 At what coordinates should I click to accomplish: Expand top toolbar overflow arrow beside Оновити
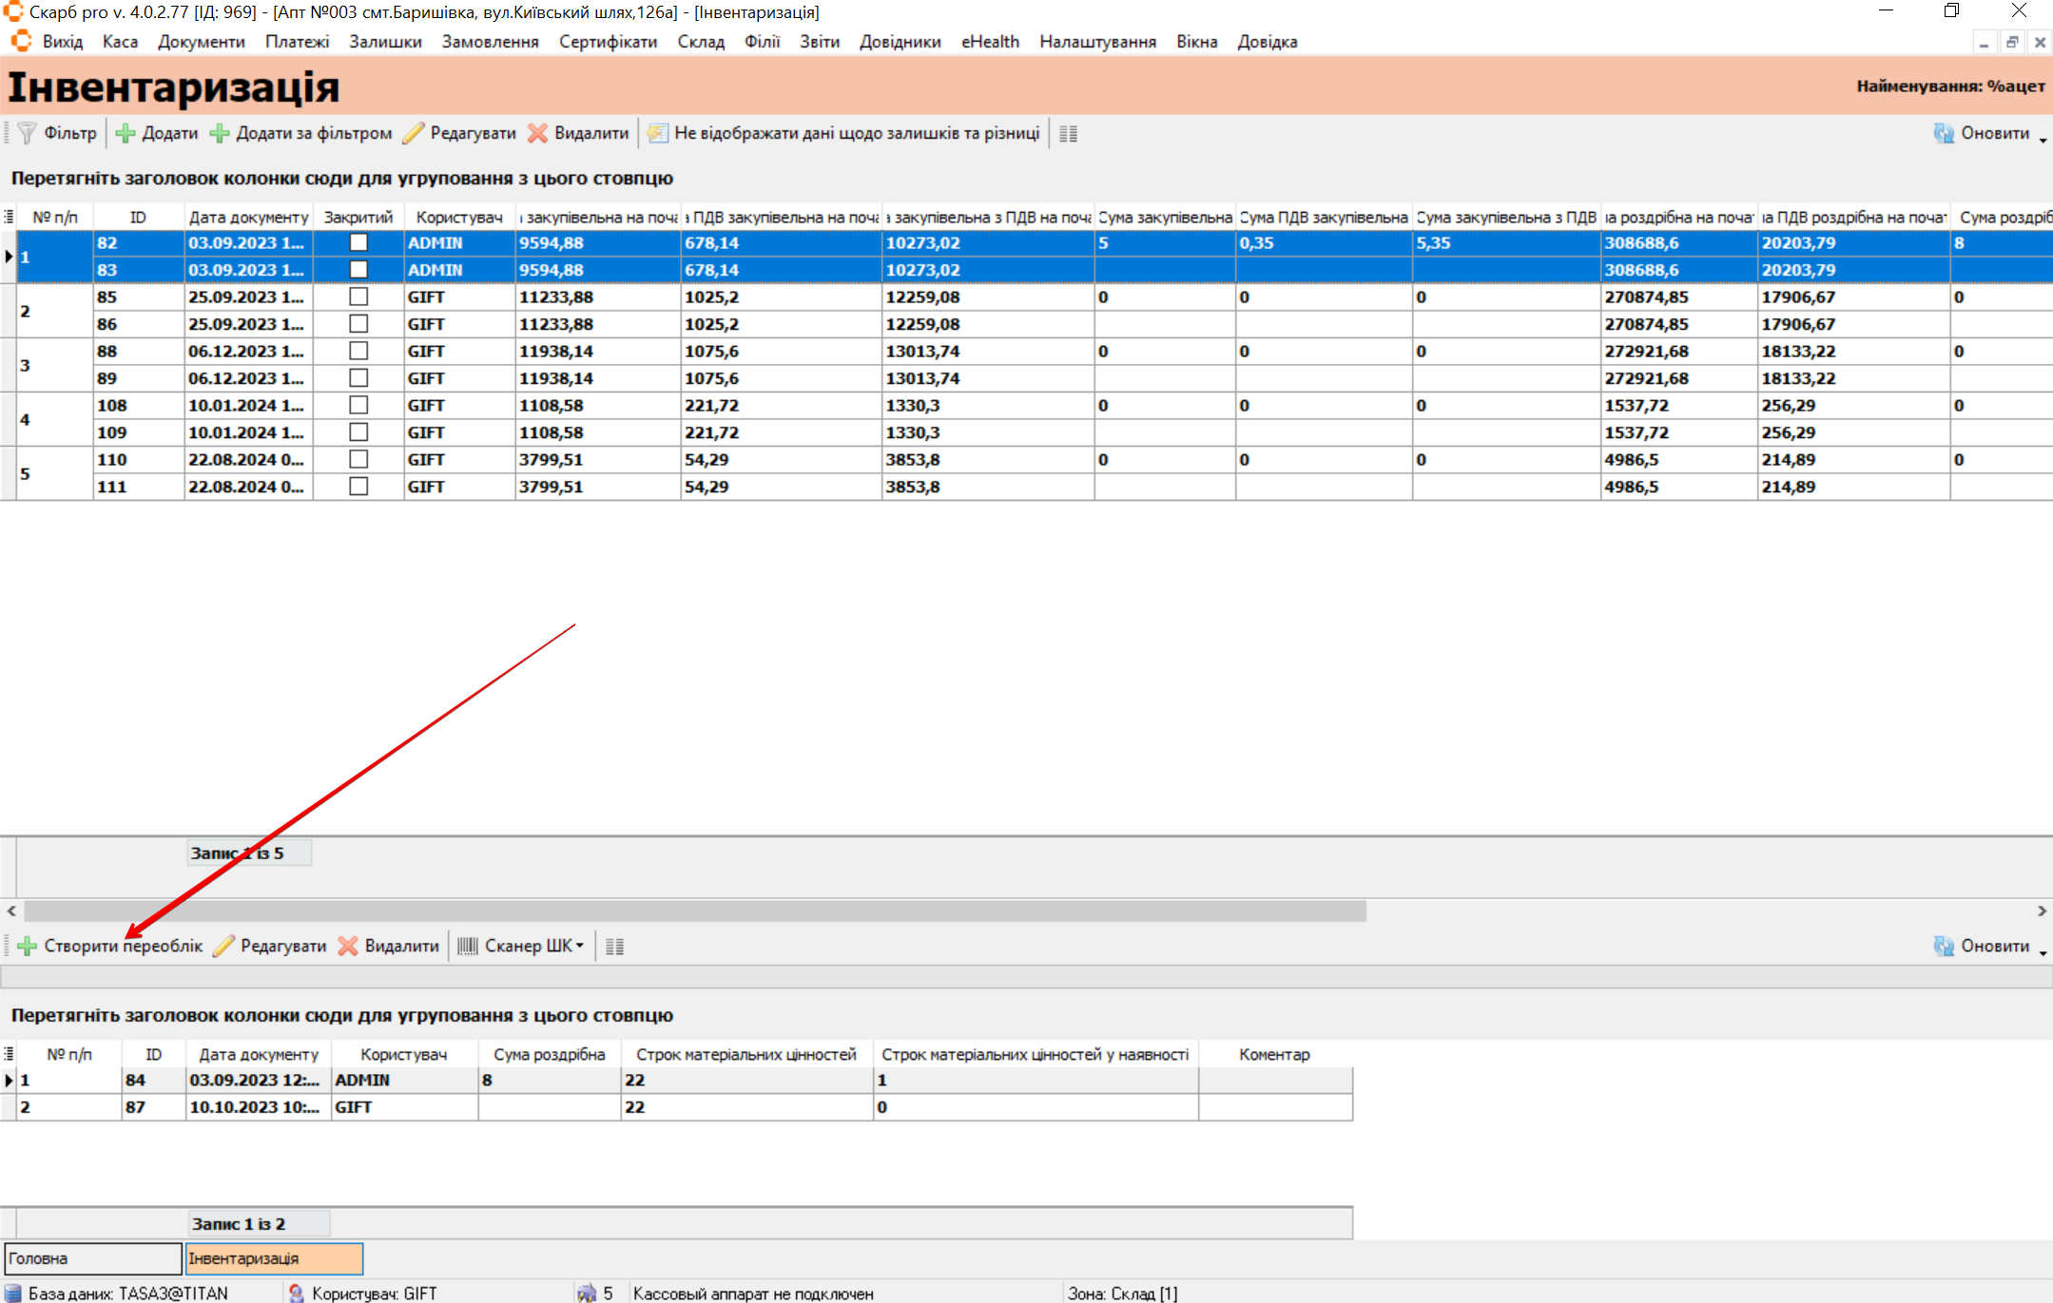(2043, 139)
